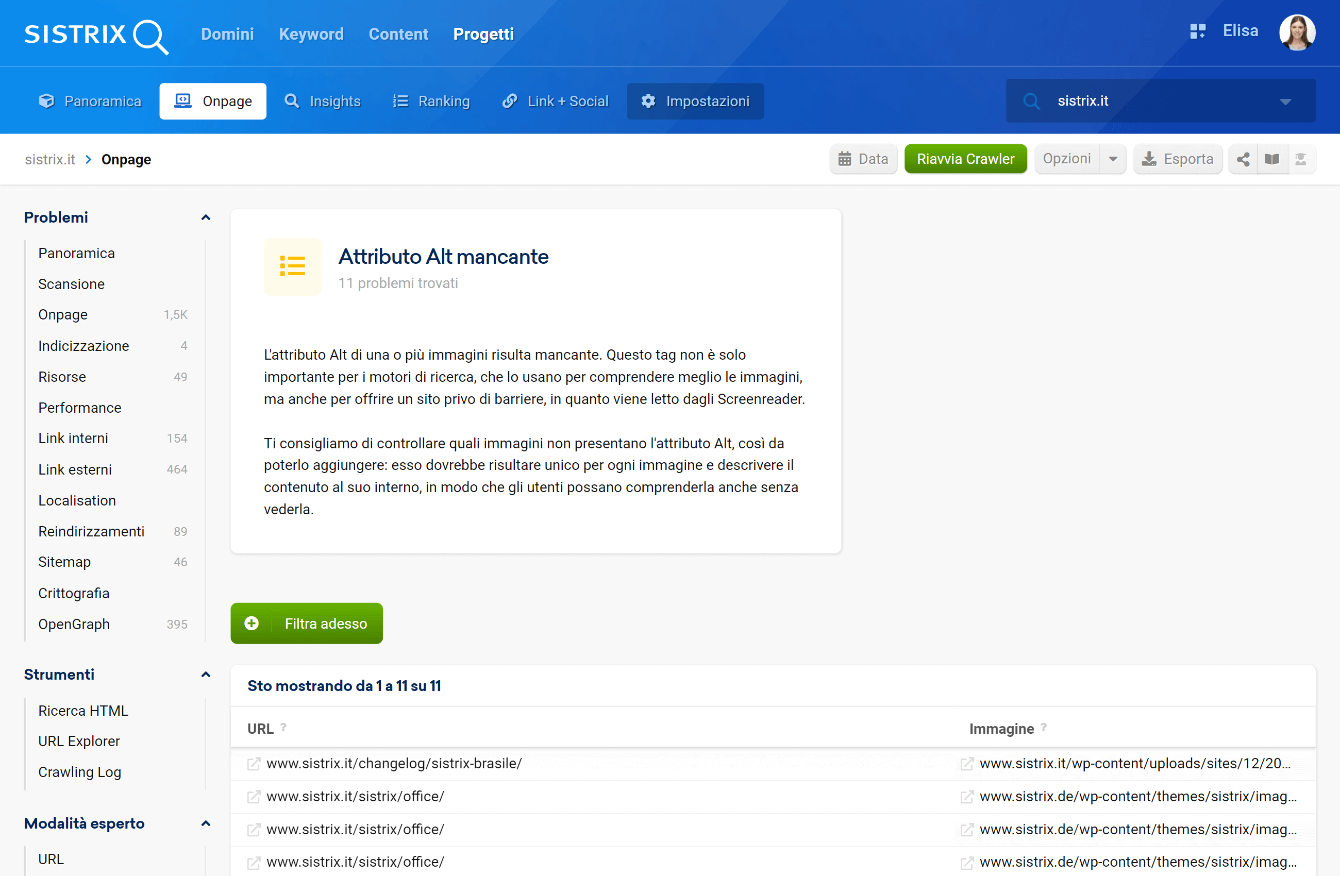The width and height of the screenshot is (1340, 876).
Task: Open Elisa's profile avatar
Action: (1297, 32)
